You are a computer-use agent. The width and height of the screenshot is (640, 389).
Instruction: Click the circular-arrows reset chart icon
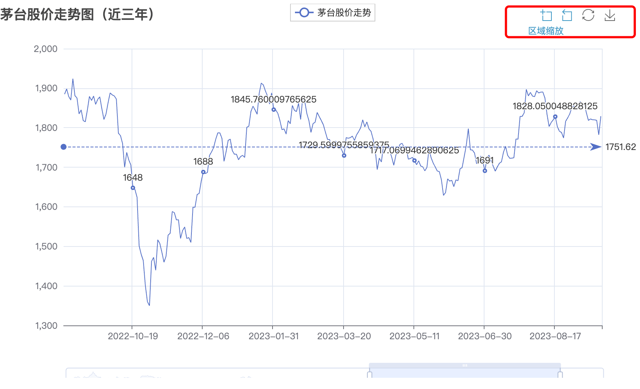coord(588,15)
